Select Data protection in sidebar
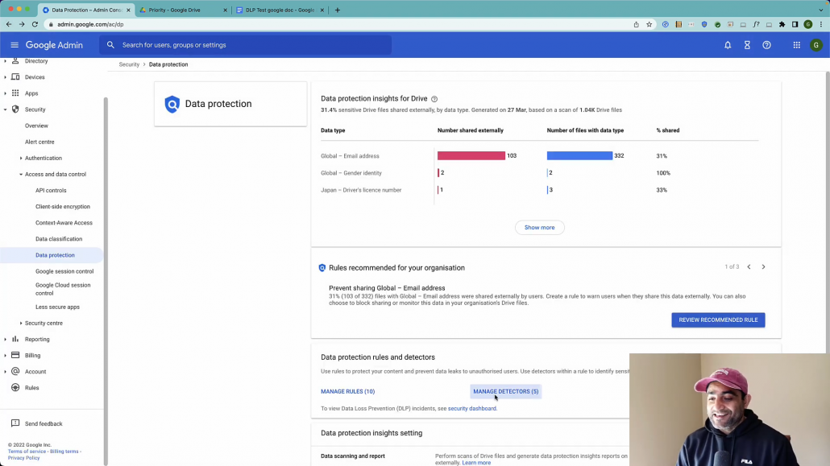 (x=55, y=255)
